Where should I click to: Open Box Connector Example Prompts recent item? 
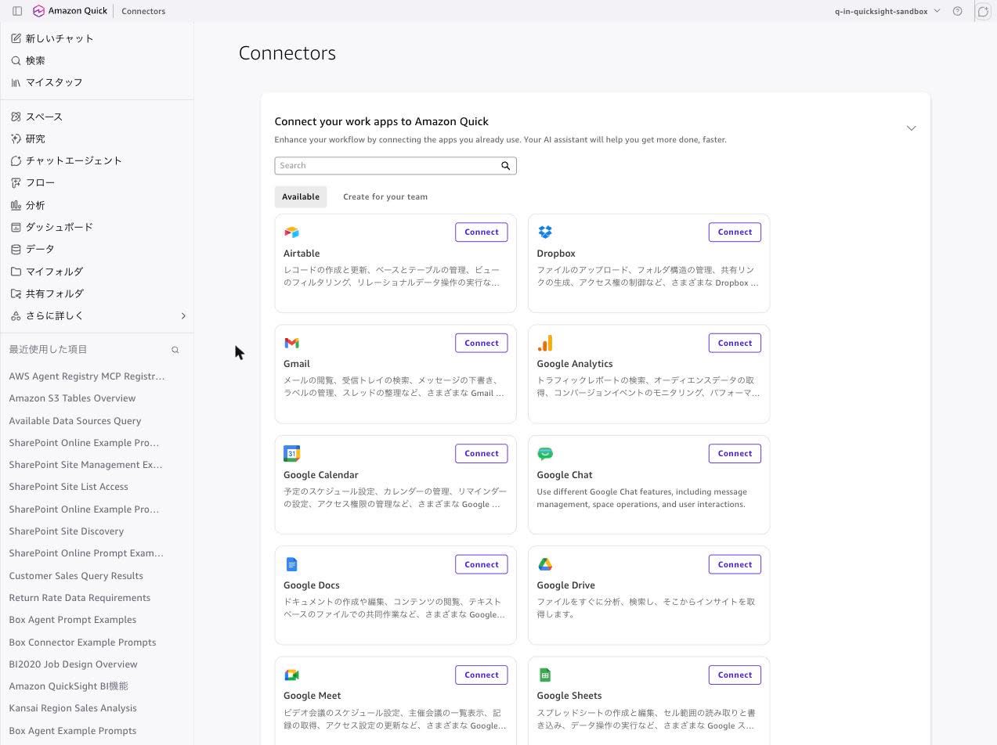[x=82, y=642]
